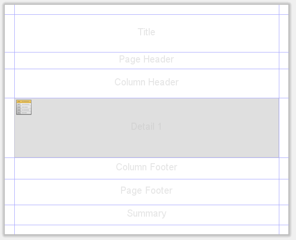Click divider between Column Header and Detail 1

click(147, 98)
